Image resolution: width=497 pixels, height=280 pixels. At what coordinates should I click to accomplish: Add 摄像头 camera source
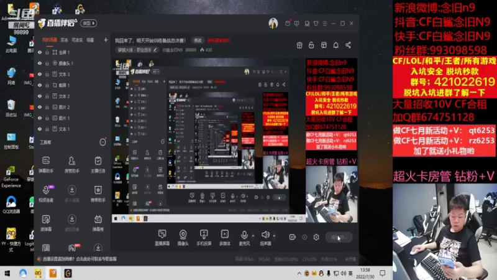click(x=183, y=238)
